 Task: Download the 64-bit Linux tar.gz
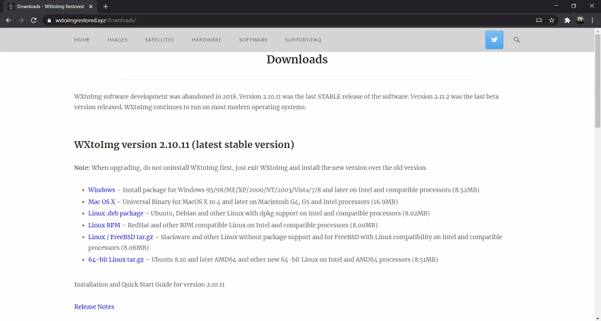tap(116, 259)
